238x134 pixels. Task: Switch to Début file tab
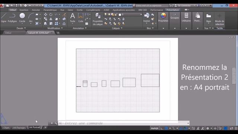8,33
